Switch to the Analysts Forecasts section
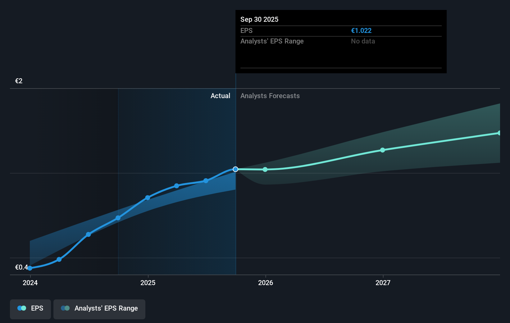Screen dimensions: 510x323 tap(270, 96)
